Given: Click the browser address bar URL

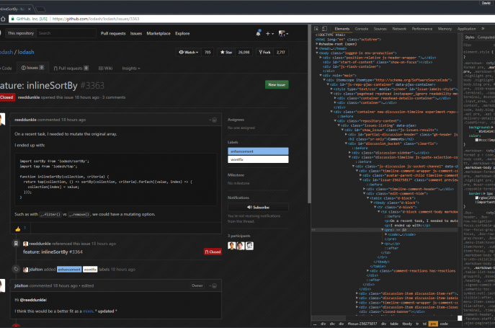Looking at the screenshot, I should click(96, 19).
